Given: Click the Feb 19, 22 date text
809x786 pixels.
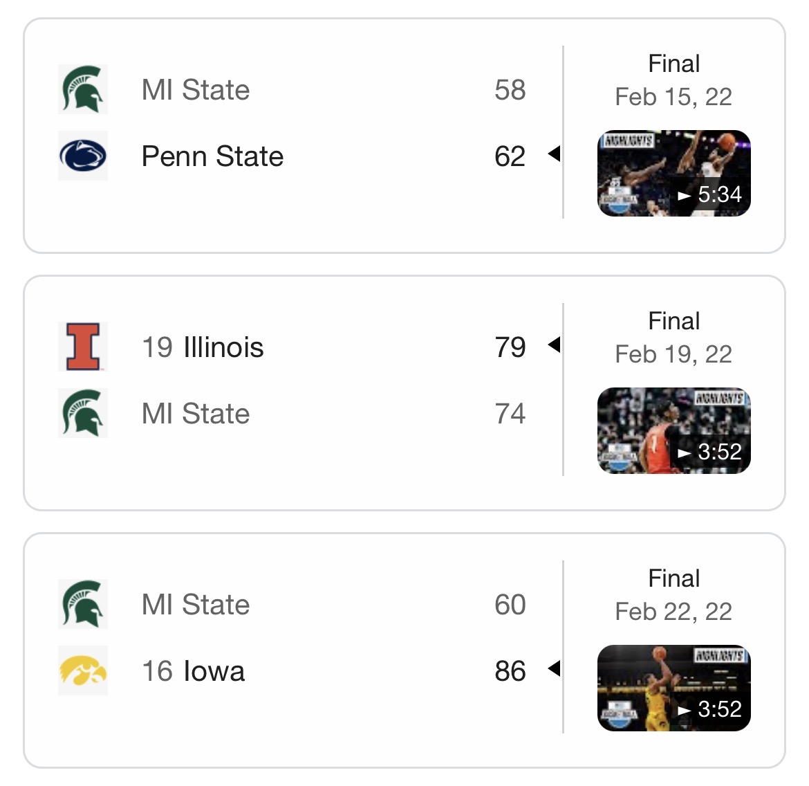Looking at the screenshot, I should coord(673,354).
